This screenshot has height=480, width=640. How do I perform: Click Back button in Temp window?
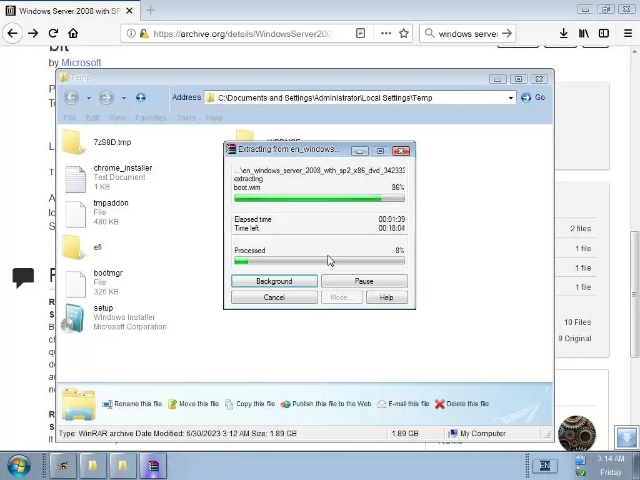tap(71, 97)
